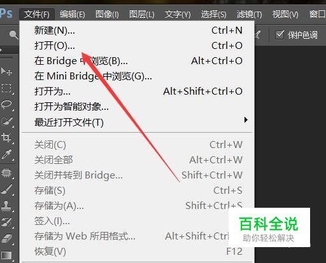Select the Spot Healing Brush tool
326x263 pixels.
(x=6, y=173)
